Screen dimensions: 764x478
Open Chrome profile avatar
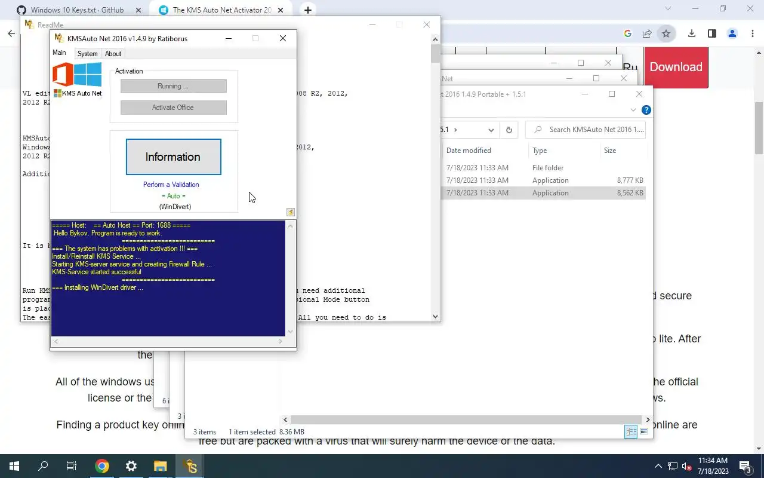pos(732,33)
